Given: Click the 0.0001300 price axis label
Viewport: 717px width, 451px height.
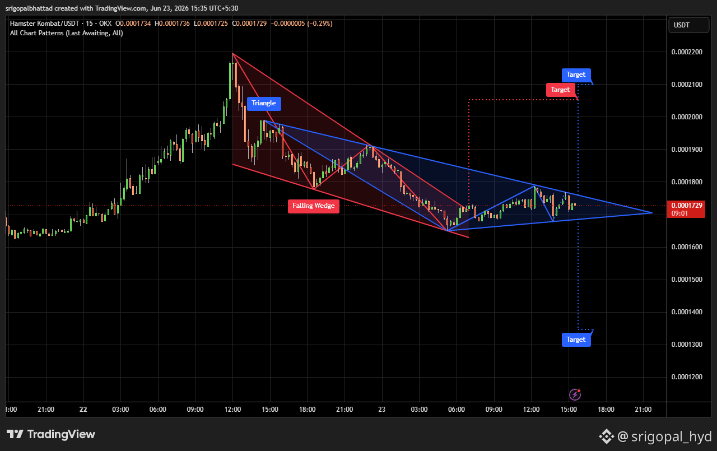Looking at the screenshot, I should coord(686,345).
